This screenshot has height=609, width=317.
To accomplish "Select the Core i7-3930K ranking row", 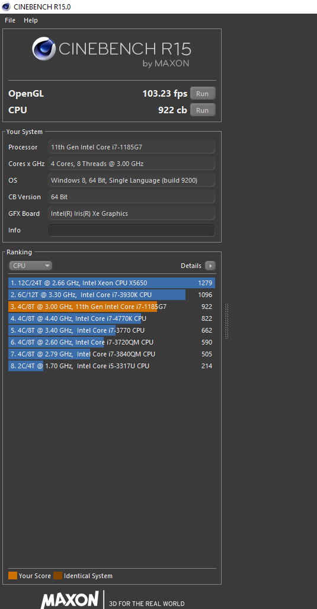I will click(x=112, y=295).
